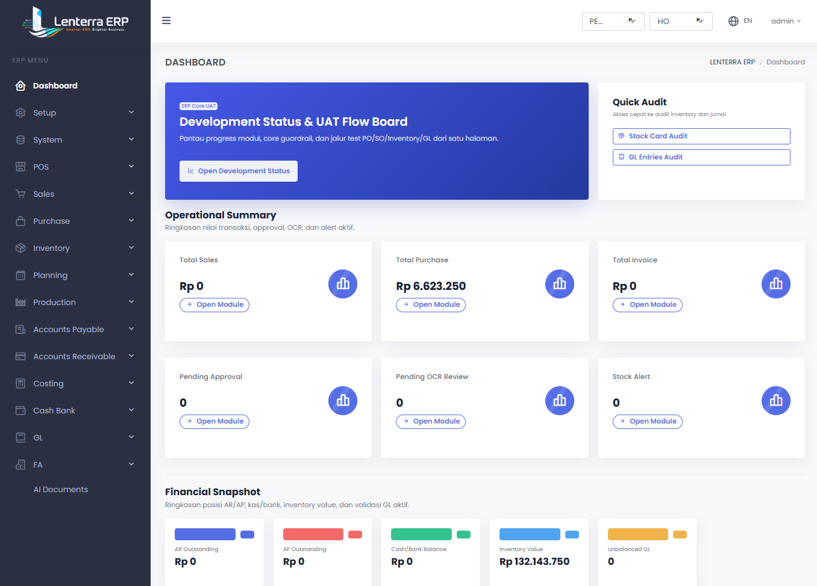Open the Stock Card Audit button
The width and height of the screenshot is (817, 586).
(701, 136)
